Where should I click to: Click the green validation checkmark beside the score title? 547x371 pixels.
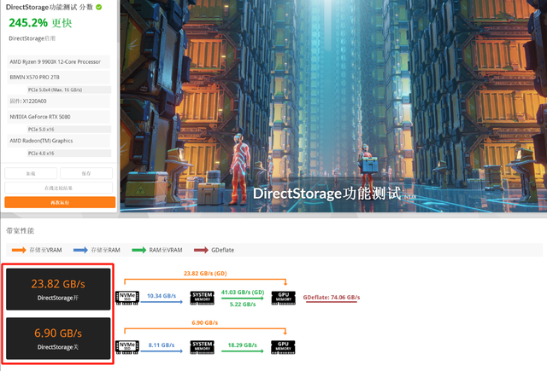click(99, 7)
